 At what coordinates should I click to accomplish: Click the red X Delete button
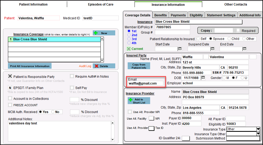104,66
